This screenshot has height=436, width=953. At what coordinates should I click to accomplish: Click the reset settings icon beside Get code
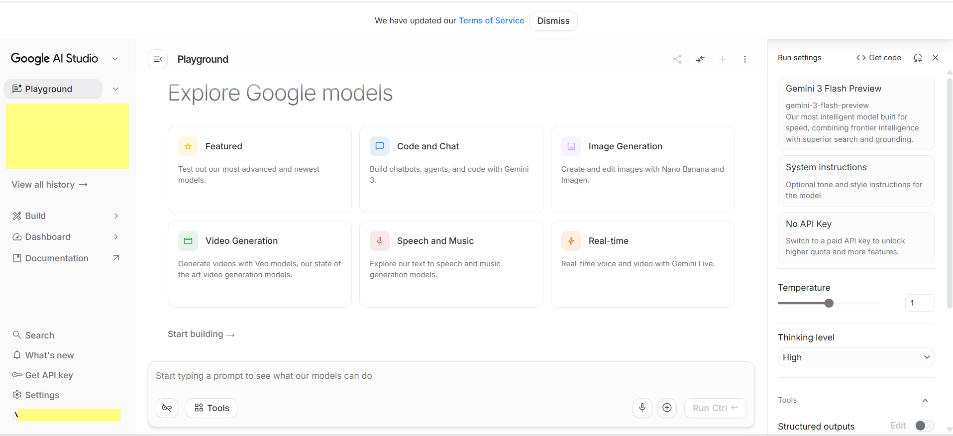tap(918, 58)
